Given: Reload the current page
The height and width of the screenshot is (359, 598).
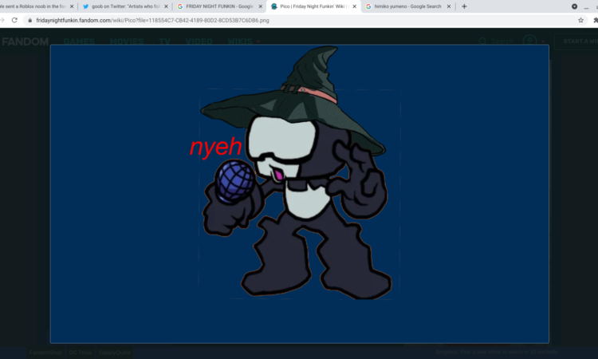Looking at the screenshot, I should point(14,20).
